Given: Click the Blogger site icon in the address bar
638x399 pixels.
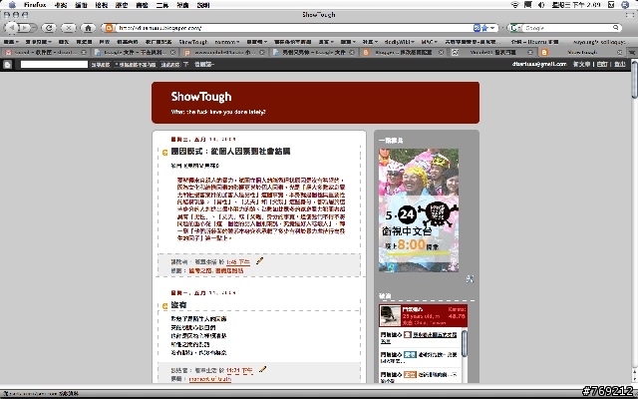Looking at the screenshot, I should (109, 28).
